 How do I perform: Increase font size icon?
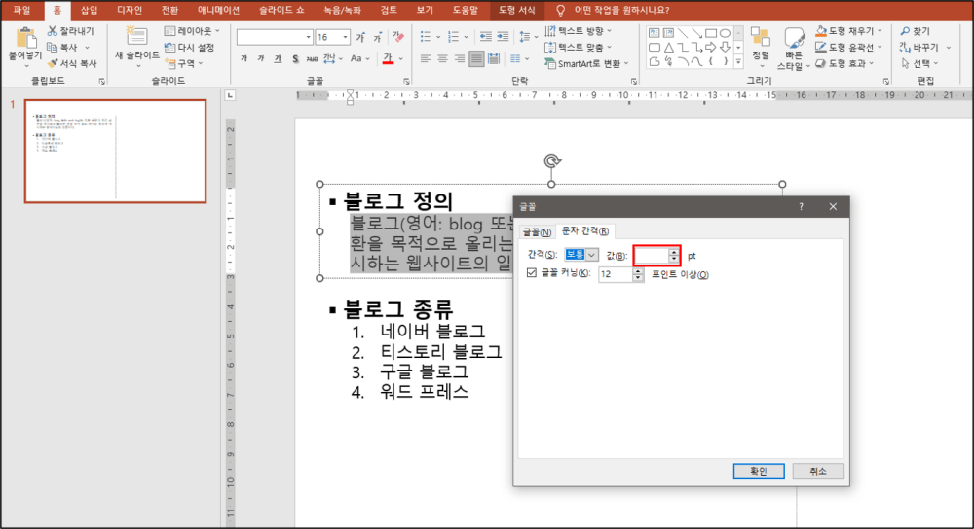[360, 38]
